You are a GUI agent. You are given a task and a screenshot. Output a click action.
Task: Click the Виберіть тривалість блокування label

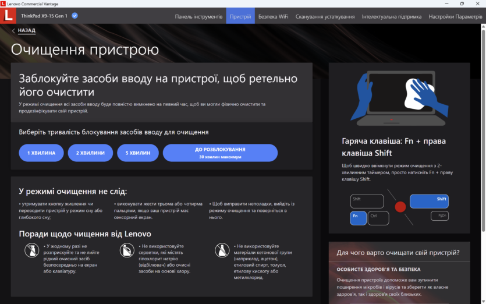113,132
